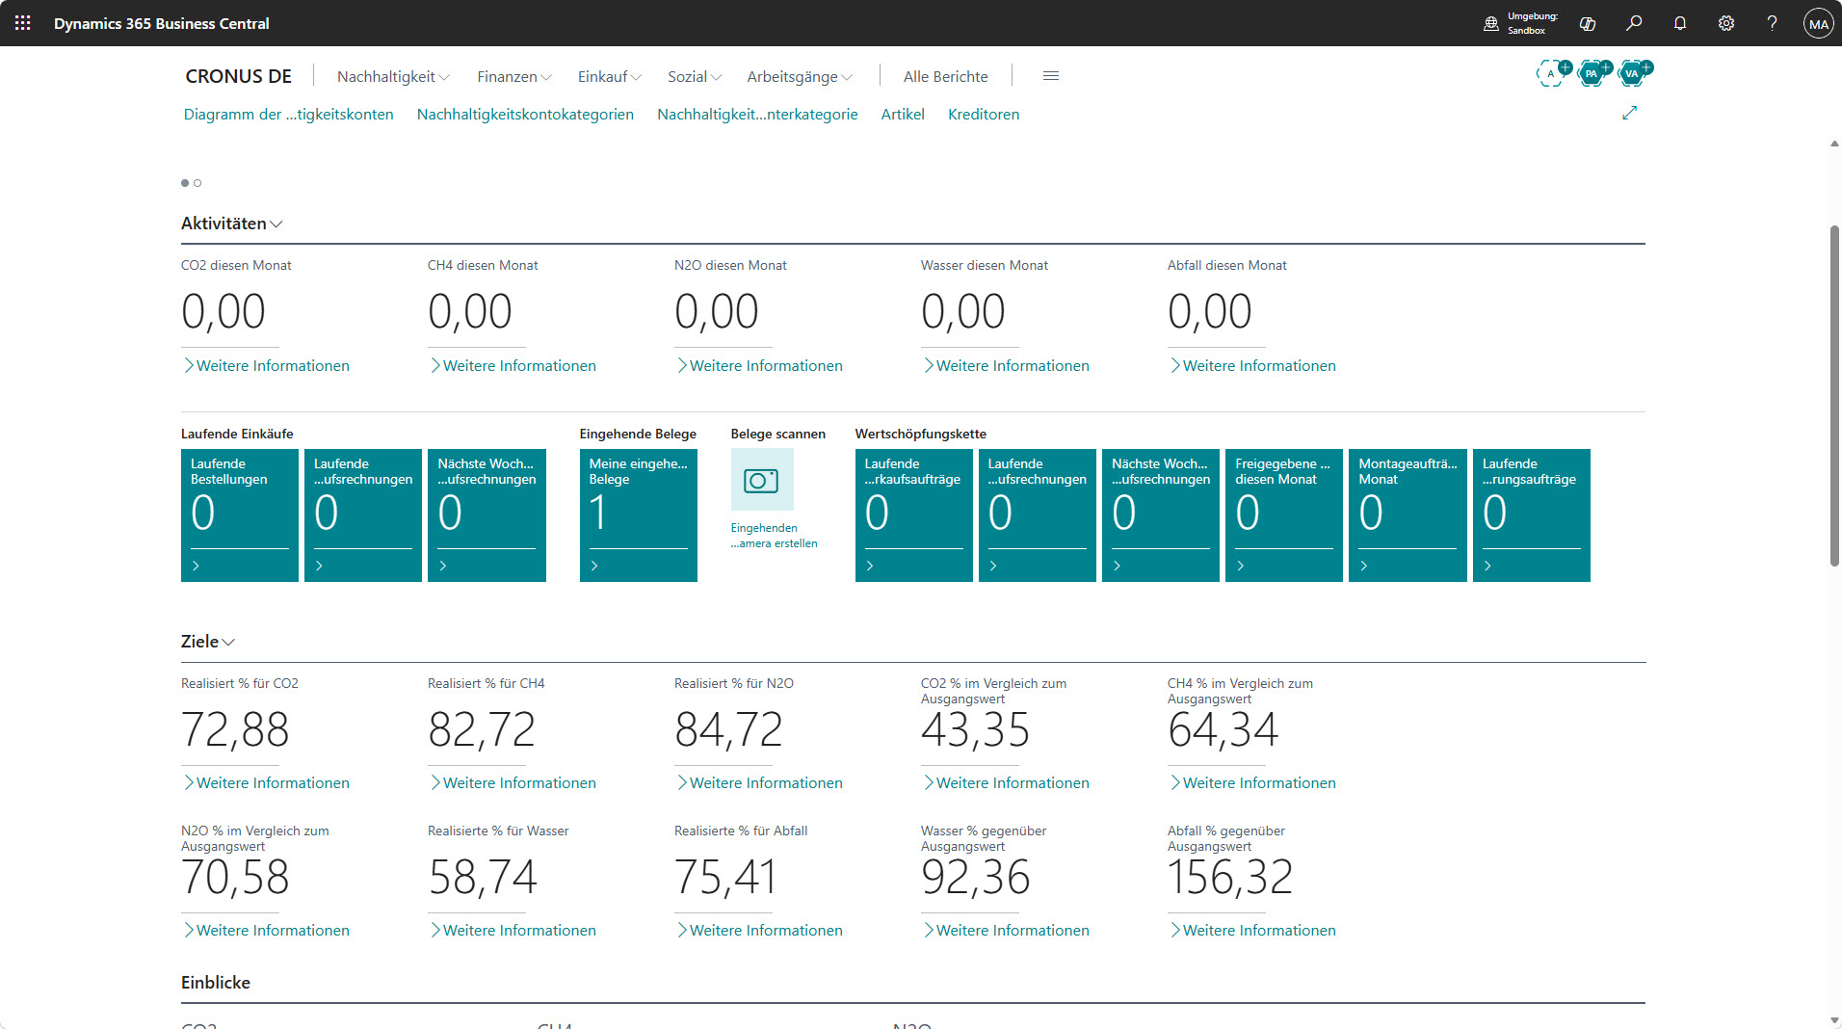Open the MA user account avatar
Image resolution: width=1842 pixels, height=1029 pixels.
(x=1818, y=23)
